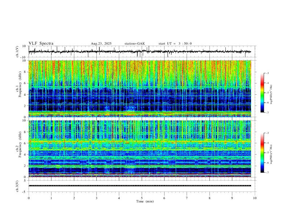This screenshot has height=222, width=287.
Task: Click the "-3" tick on ch.1 colorbar
Action: (267, 73)
